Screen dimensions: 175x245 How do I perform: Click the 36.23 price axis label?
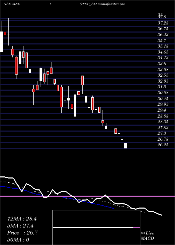[x=163, y=35]
